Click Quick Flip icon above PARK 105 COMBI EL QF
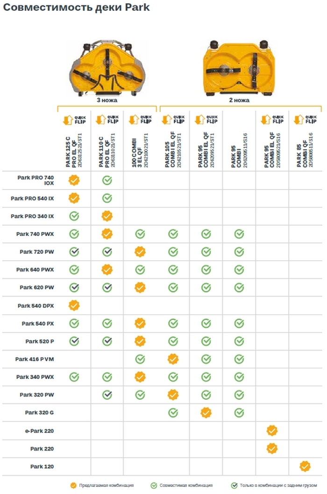327x494 pixels. 173,120
